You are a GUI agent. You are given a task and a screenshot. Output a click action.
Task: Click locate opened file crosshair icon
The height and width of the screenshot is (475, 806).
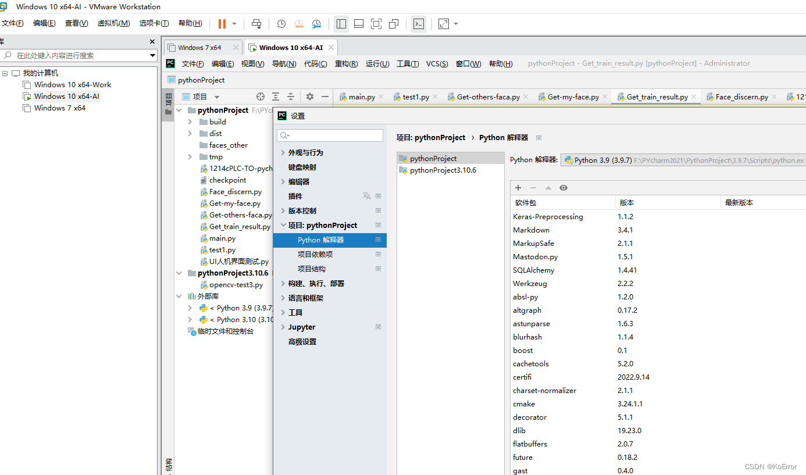(261, 97)
